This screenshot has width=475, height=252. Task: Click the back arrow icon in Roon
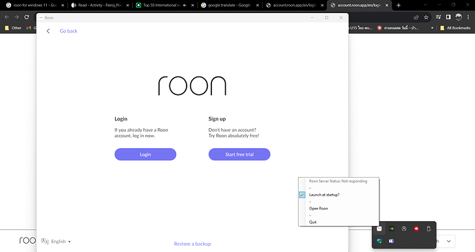click(48, 31)
